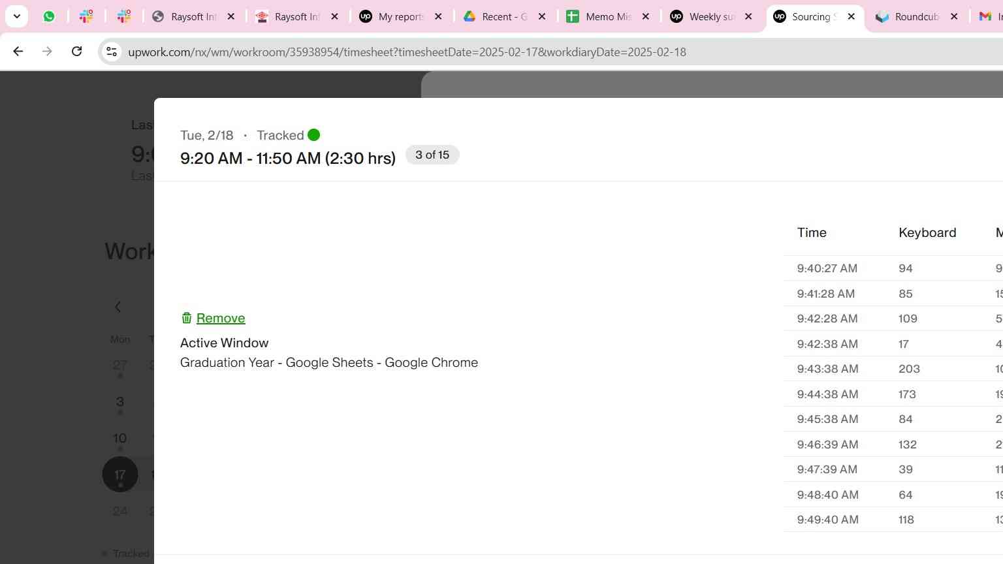The image size is (1003, 564).
Task: Select day 24 in background calendar
Action: (x=119, y=511)
